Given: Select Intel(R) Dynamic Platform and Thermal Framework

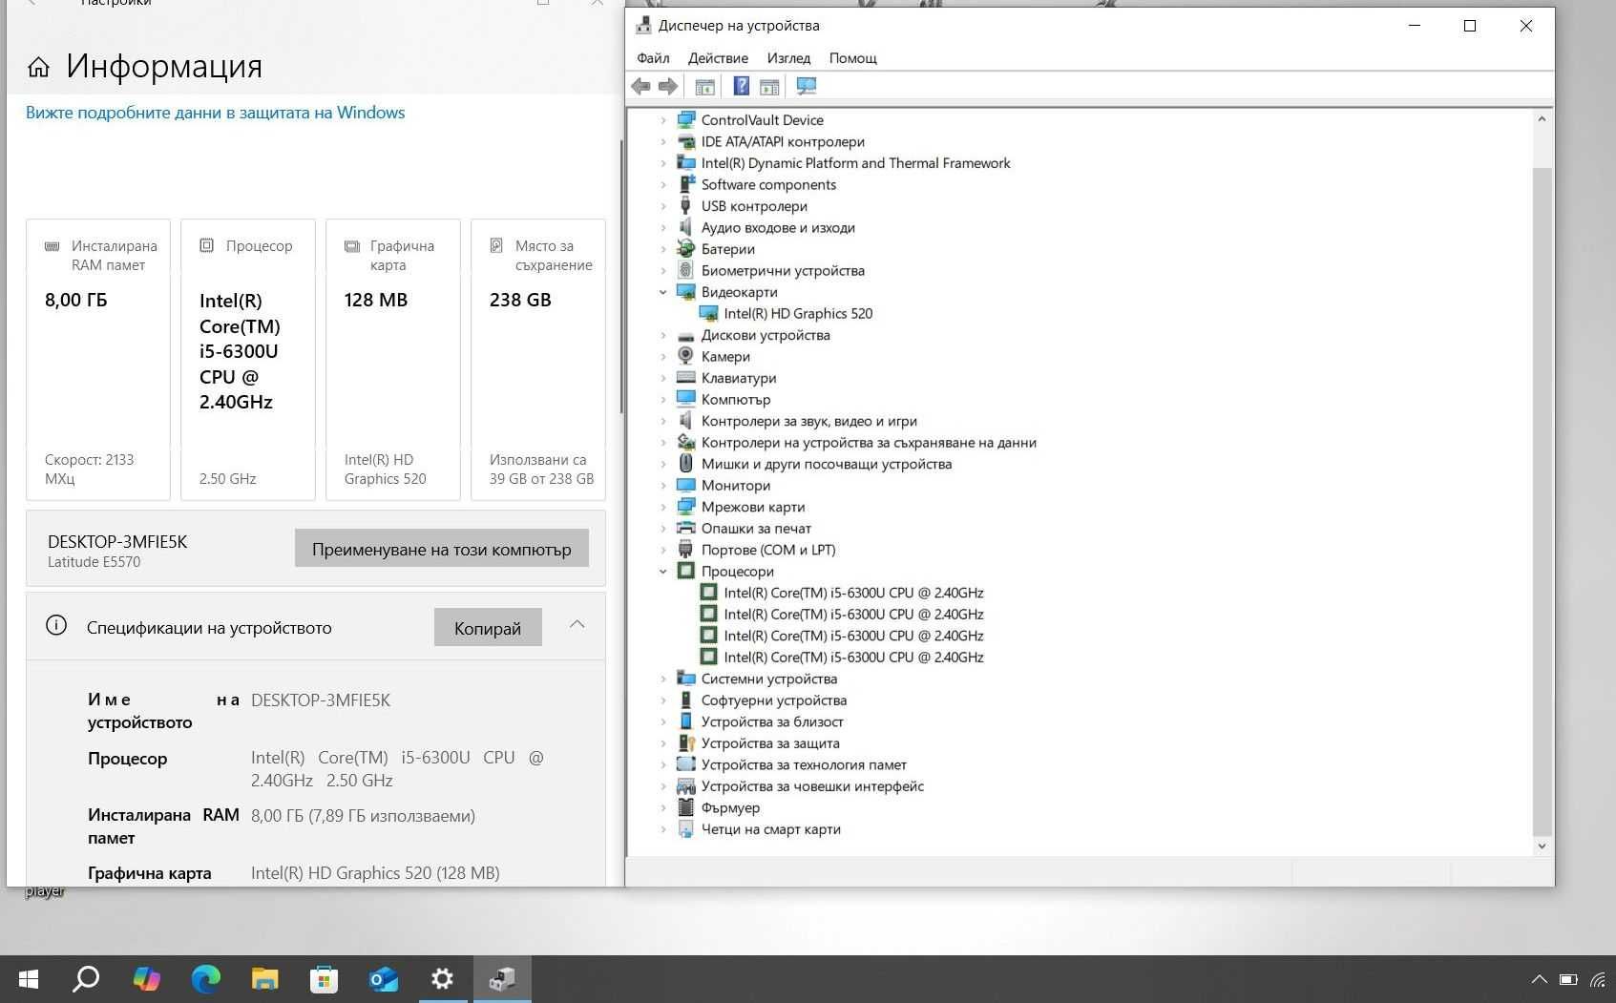Looking at the screenshot, I should 855,163.
